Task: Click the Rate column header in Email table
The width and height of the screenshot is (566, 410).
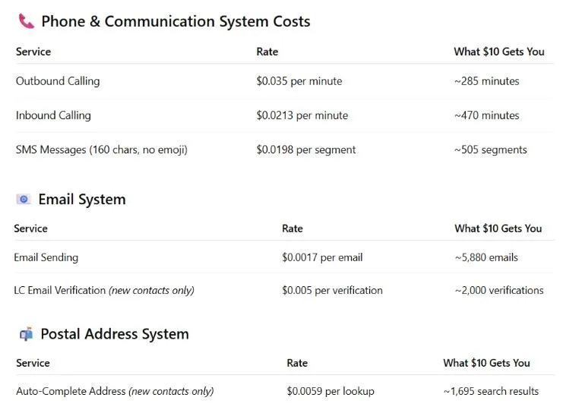Action: [292, 229]
